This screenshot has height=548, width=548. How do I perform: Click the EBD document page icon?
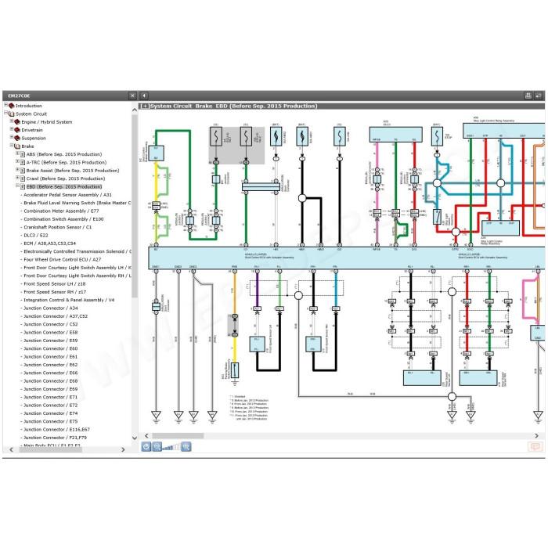(x=23, y=186)
